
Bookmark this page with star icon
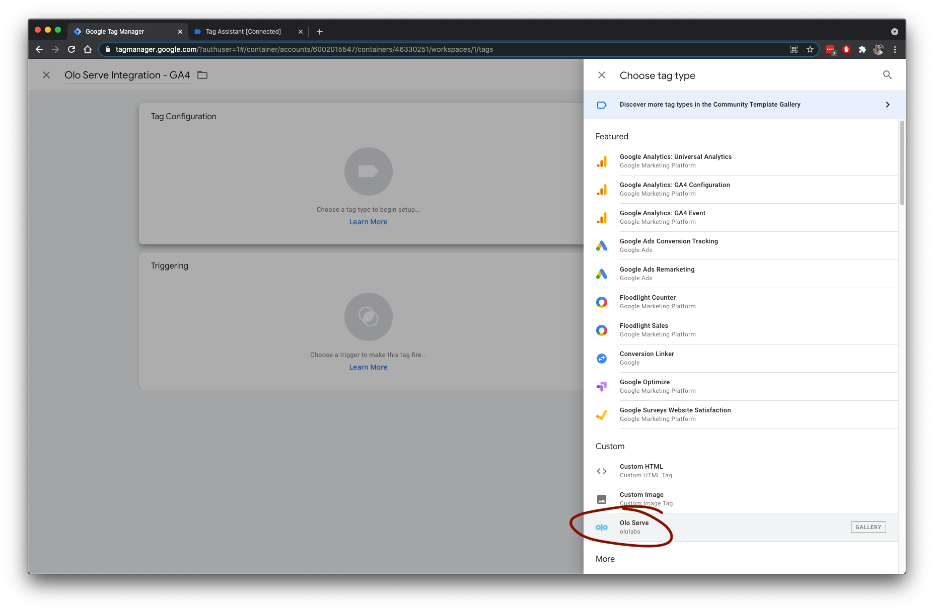coord(810,49)
